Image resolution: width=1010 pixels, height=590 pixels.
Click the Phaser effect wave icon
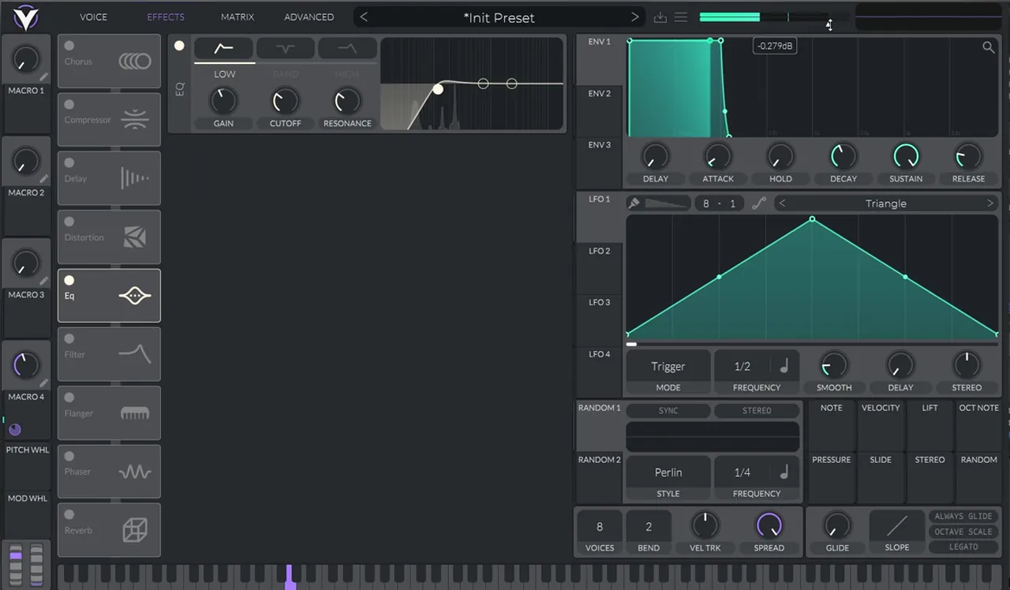(135, 472)
